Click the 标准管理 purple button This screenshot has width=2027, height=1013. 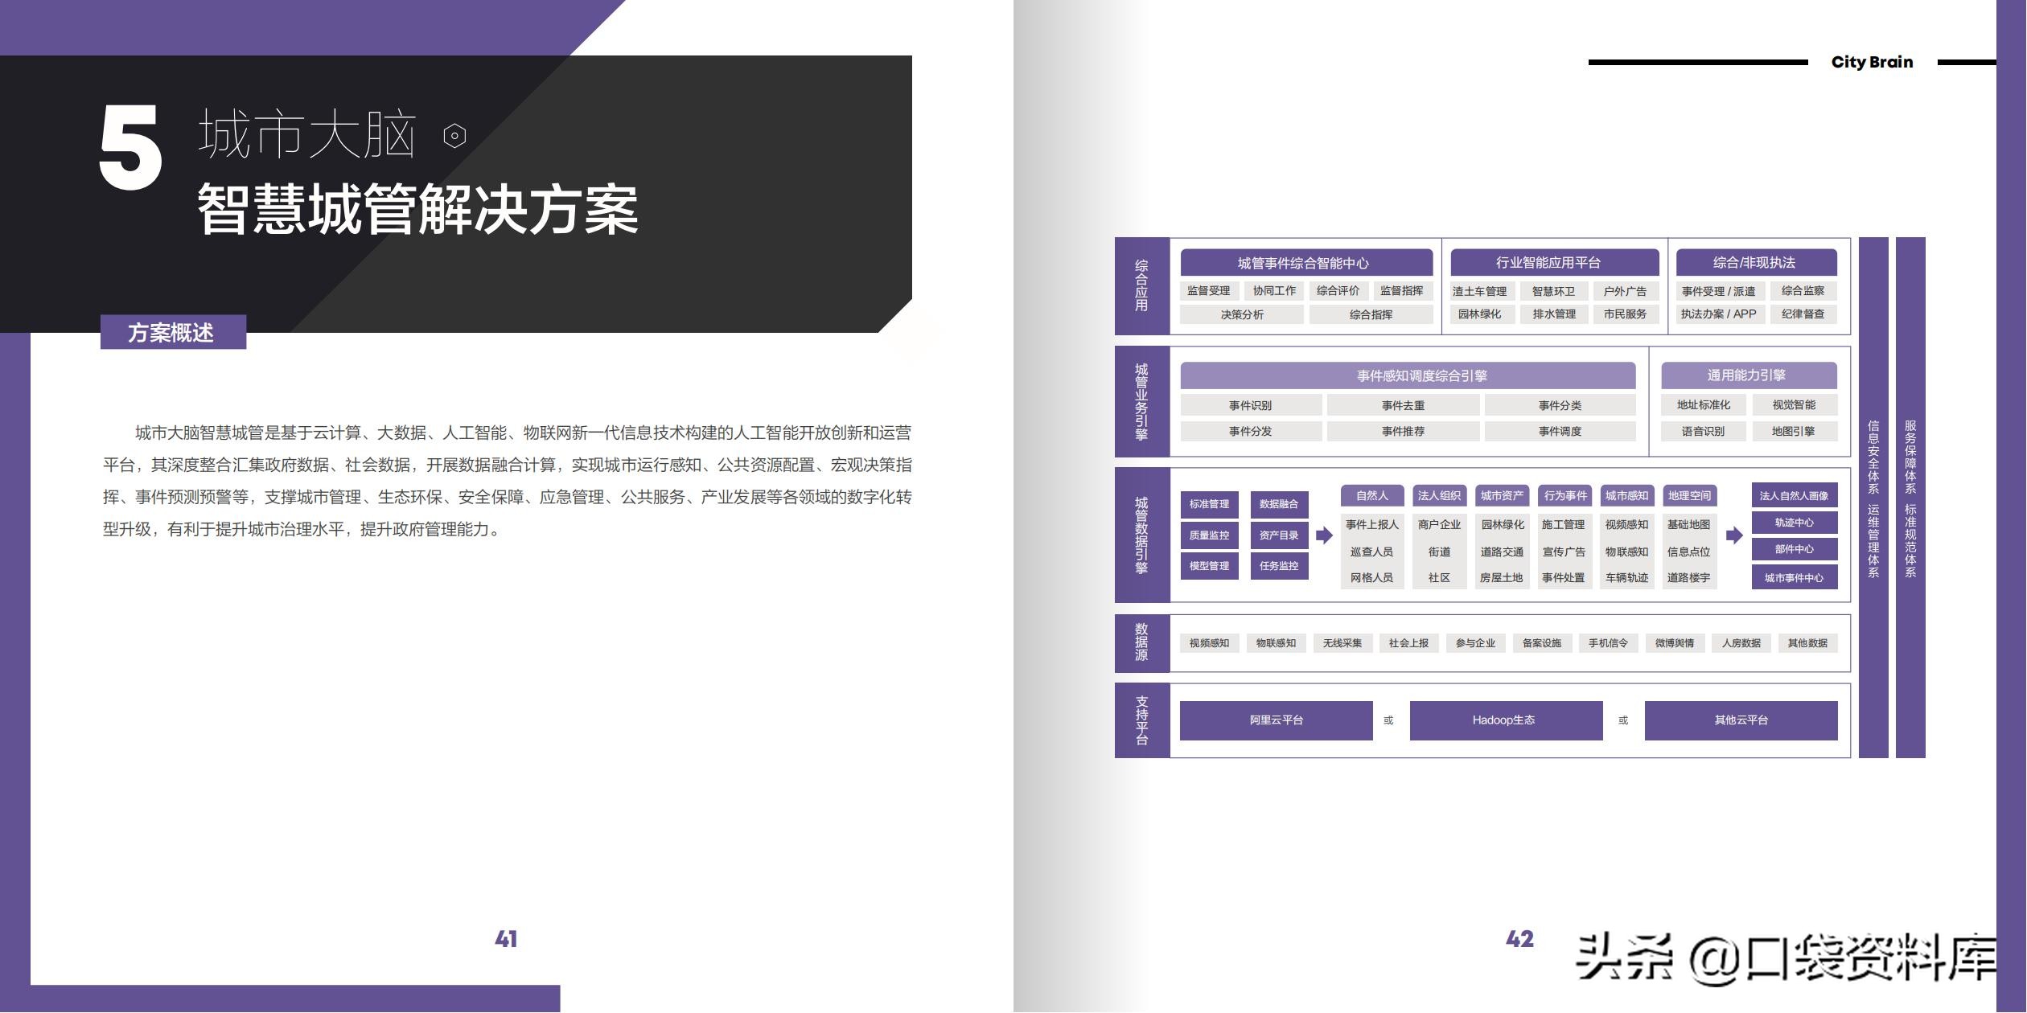1210,504
